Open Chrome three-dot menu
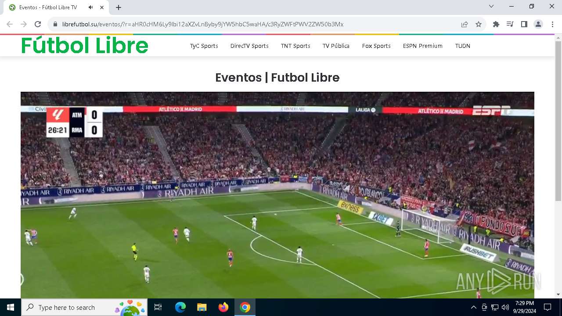This screenshot has height=316, width=562. click(552, 24)
